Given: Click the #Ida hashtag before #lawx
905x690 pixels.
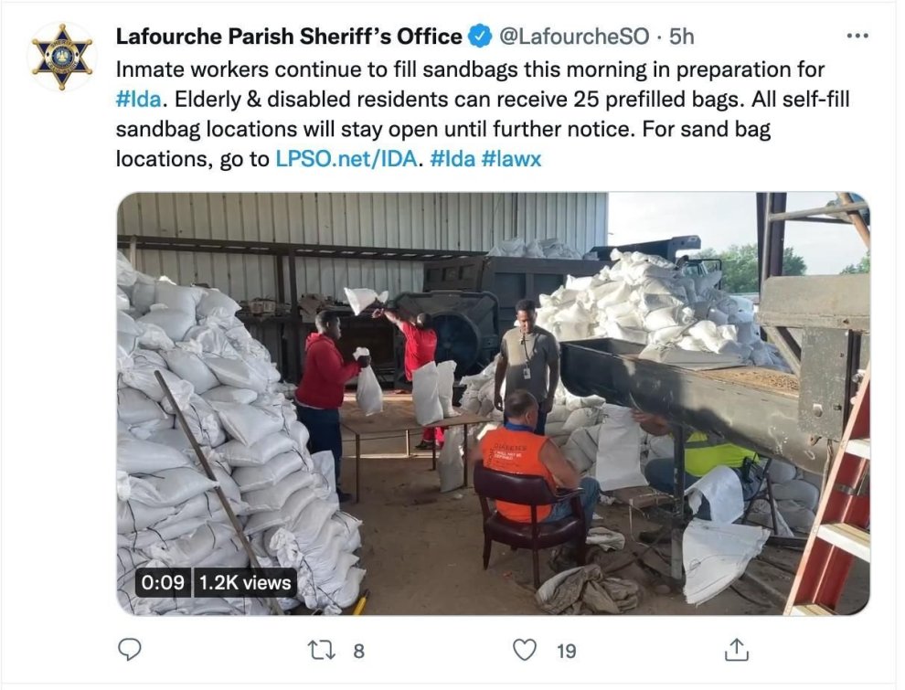Looking at the screenshot, I should (452, 159).
